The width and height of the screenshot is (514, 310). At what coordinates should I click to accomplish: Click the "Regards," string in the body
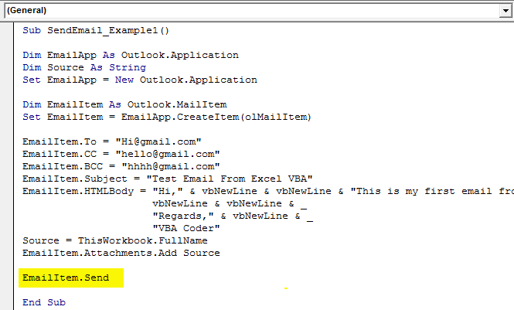184,216
